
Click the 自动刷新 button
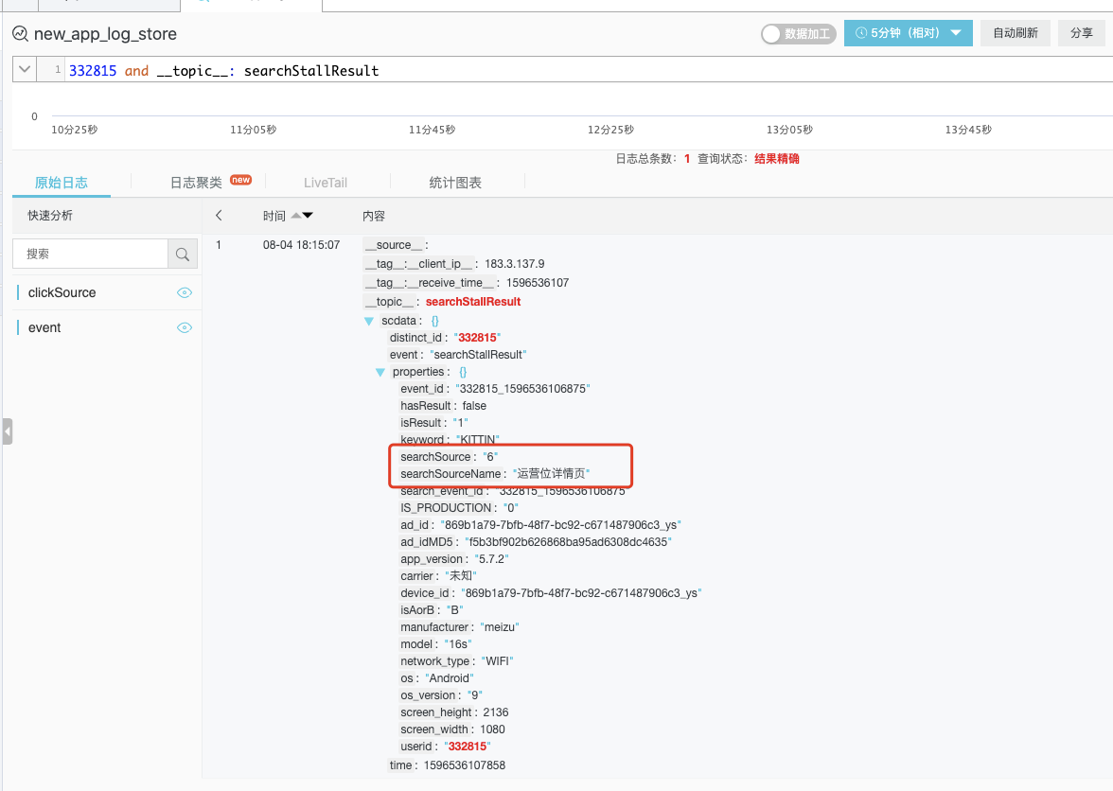click(x=1015, y=32)
